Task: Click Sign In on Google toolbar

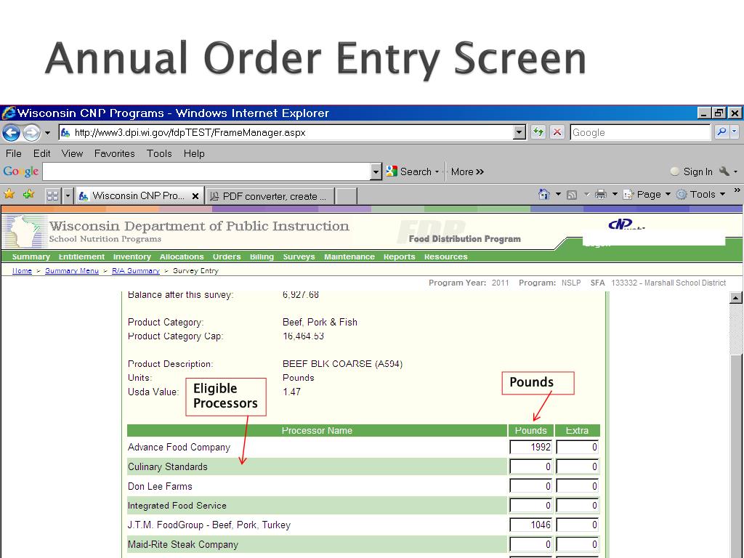Action: [692, 171]
